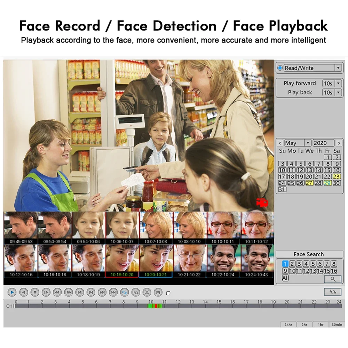
Task: Click the Face Search button
Action: click(309, 254)
